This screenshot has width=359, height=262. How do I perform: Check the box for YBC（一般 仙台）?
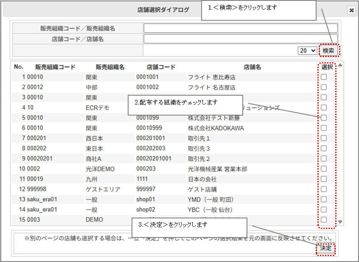(x=324, y=210)
